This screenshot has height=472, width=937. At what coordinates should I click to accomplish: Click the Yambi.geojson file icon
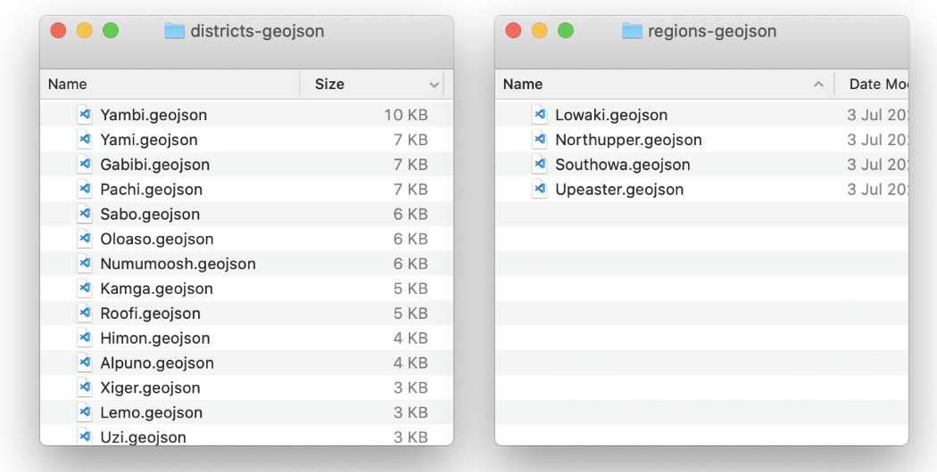pos(85,115)
